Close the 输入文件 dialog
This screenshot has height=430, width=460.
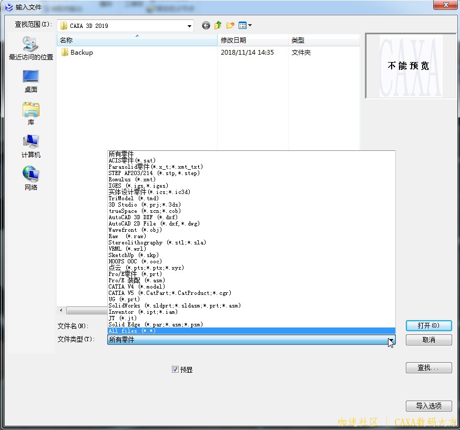coord(445,5)
